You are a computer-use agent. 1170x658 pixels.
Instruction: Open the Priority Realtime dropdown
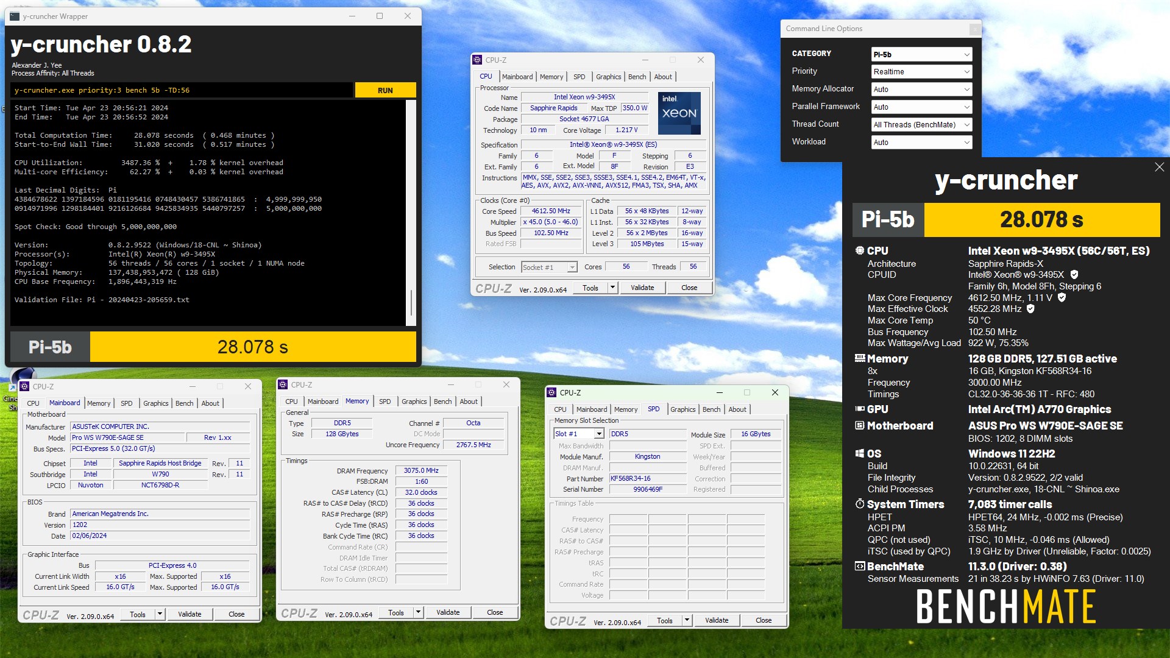pos(921,71)
